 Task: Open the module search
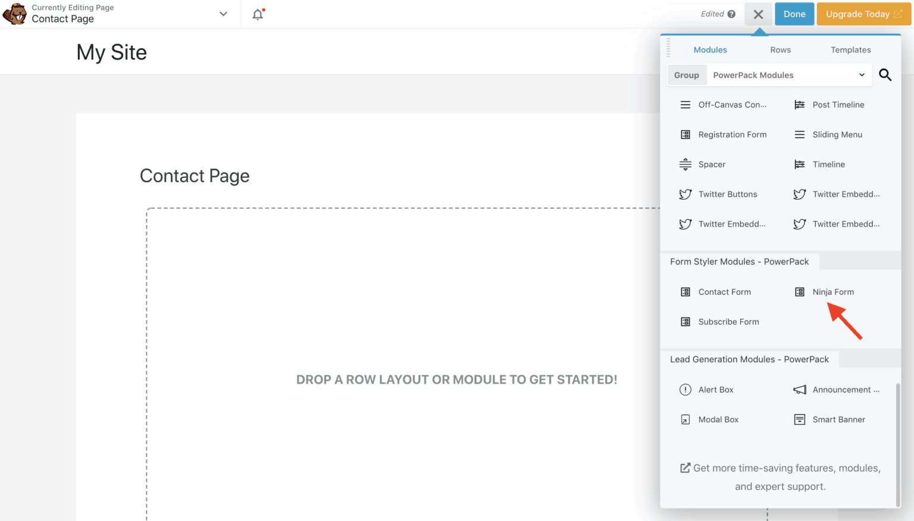pos(885,75)
